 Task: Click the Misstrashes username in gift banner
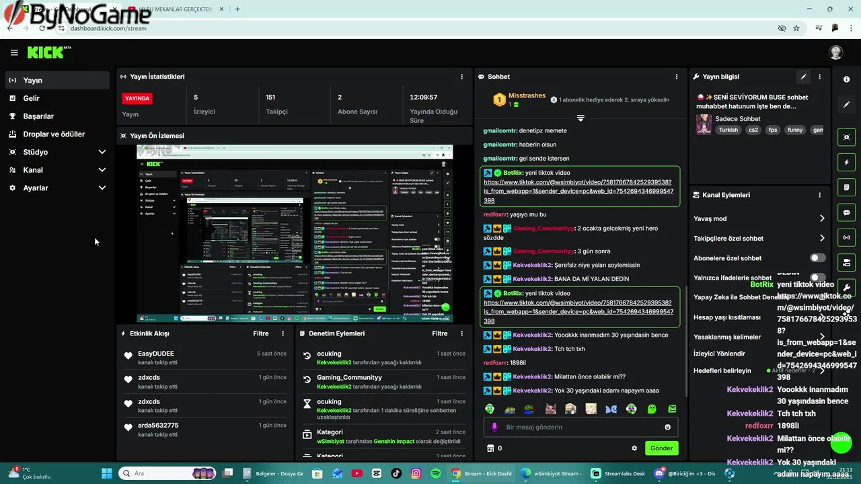click(527, 95)
